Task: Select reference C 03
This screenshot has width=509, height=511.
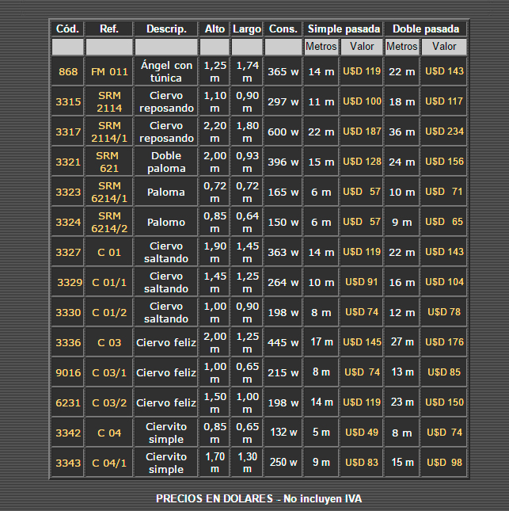Action: pyautogui.click(x=109, y=343)
